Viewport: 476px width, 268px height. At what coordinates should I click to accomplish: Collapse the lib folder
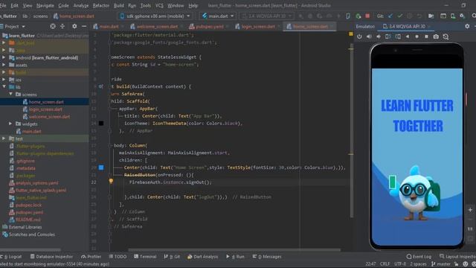pos(4,87)
